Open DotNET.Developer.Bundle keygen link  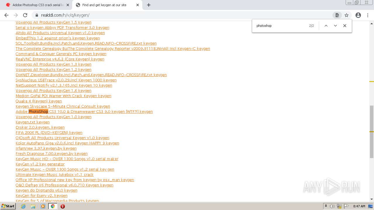(x=91, y=75)
